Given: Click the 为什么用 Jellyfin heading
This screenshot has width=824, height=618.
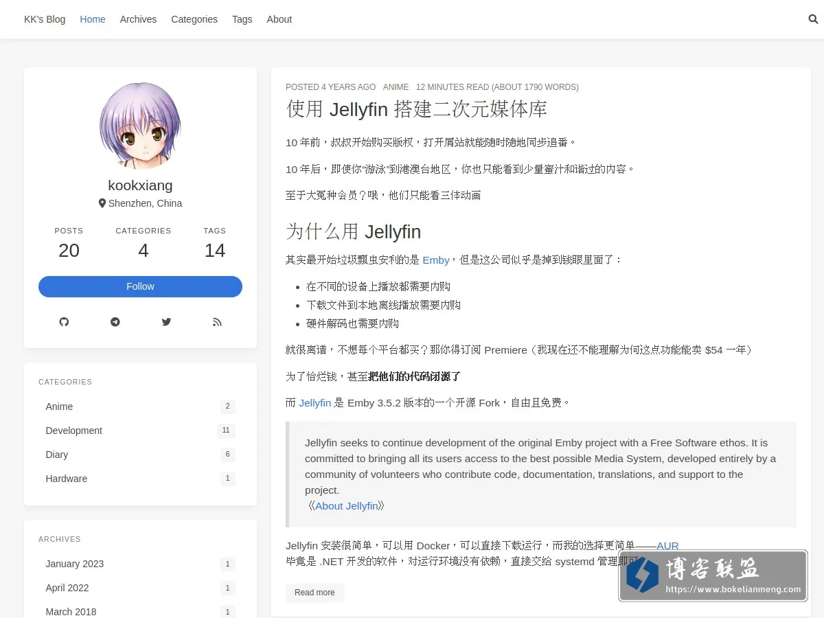Looking at the screenshot, I should click(353, 231).
